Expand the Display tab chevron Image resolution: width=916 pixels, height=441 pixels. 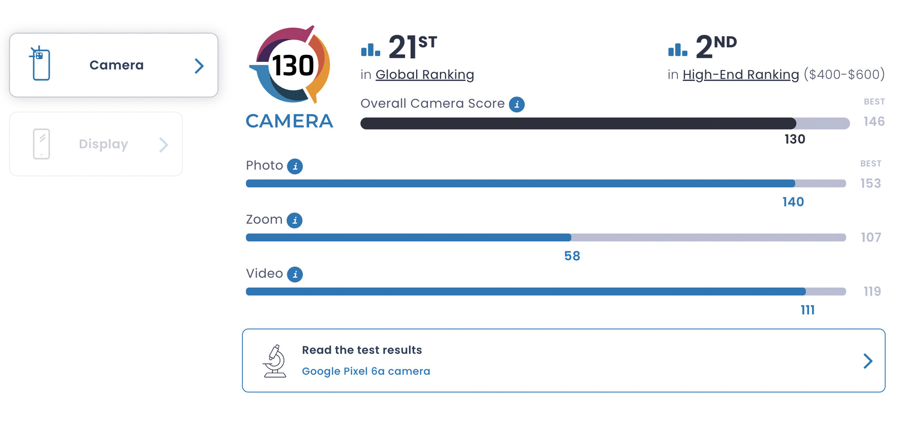click(164, 144)
